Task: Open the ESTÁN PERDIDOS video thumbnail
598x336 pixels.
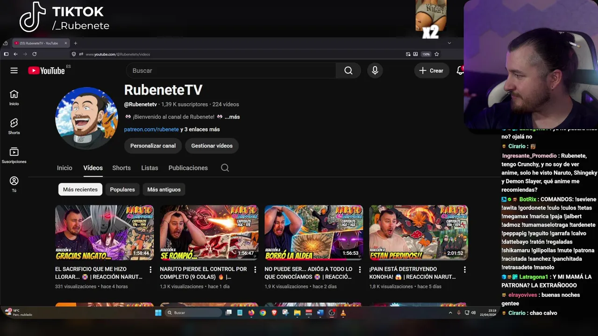Action: (418, 232)
